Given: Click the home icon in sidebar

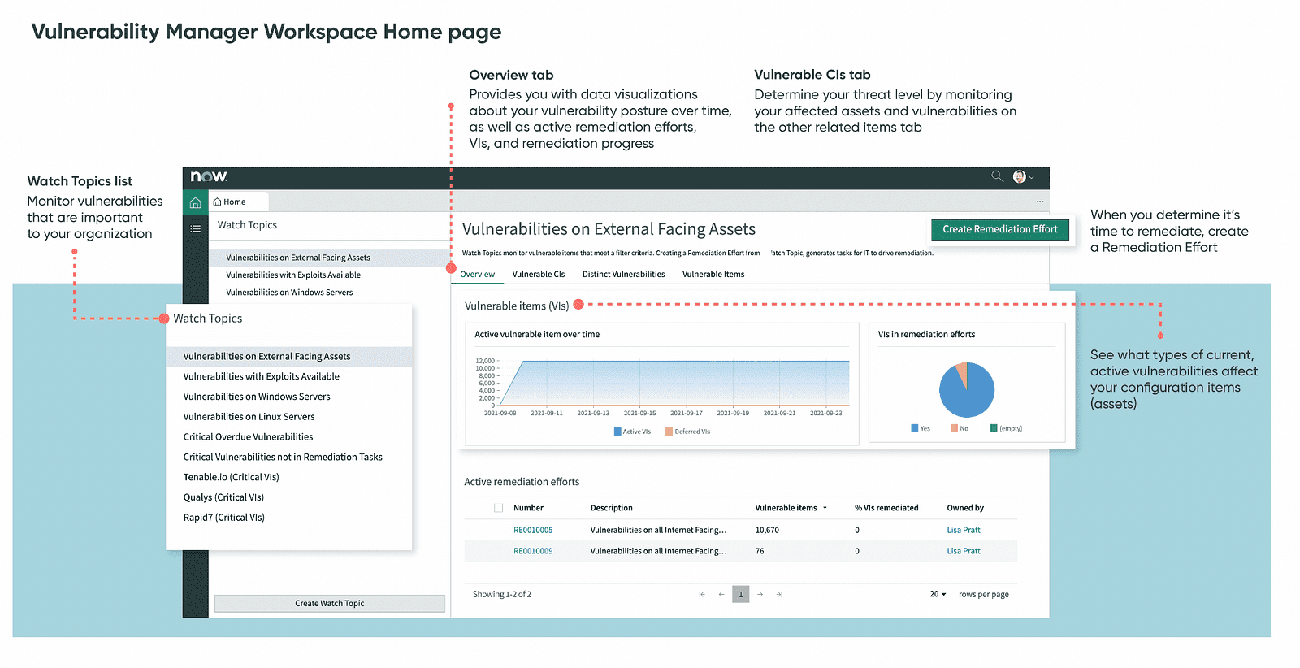Looking at the screenshot, I should click(x=195, y=202).
